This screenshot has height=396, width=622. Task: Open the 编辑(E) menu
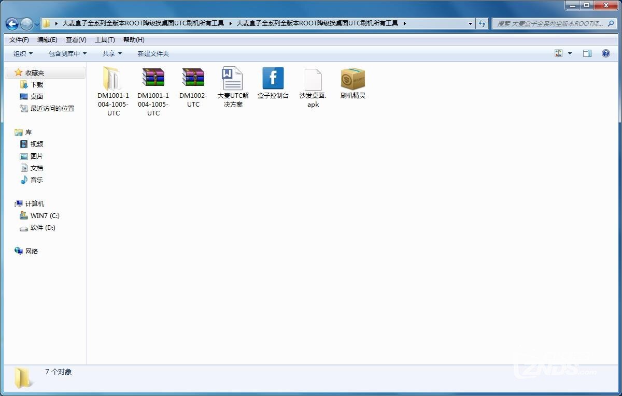click(x=47, y=40)
